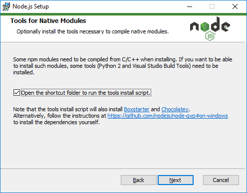
Task: Click the 'Node.js Setup' title bar text
Action: (x=30, y=6)
